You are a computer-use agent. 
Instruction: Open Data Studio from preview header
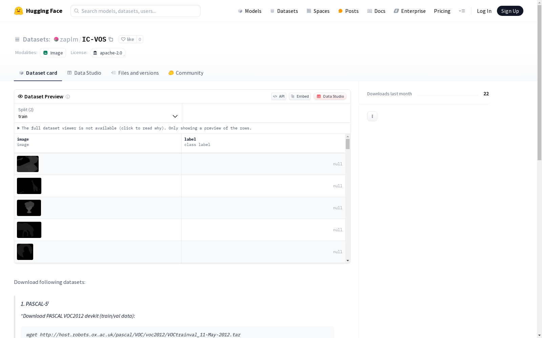(330, 96)
